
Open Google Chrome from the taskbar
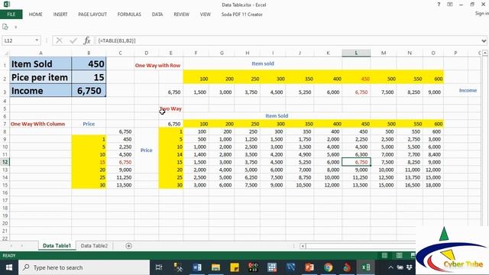click(x=328, y=267)
